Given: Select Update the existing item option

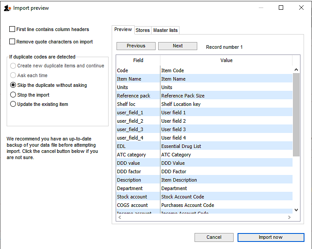Looking at the screenshot, I should tap(13, 104).
